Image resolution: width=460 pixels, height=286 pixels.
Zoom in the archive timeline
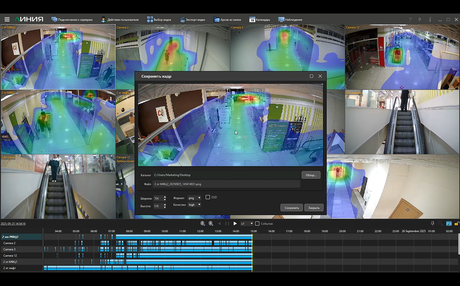click(211, 224)
